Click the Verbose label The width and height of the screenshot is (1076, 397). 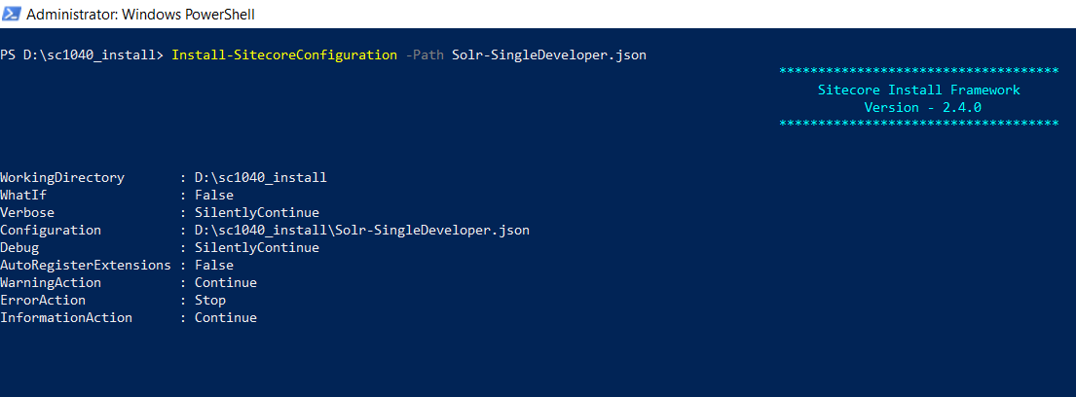point(27,213)
